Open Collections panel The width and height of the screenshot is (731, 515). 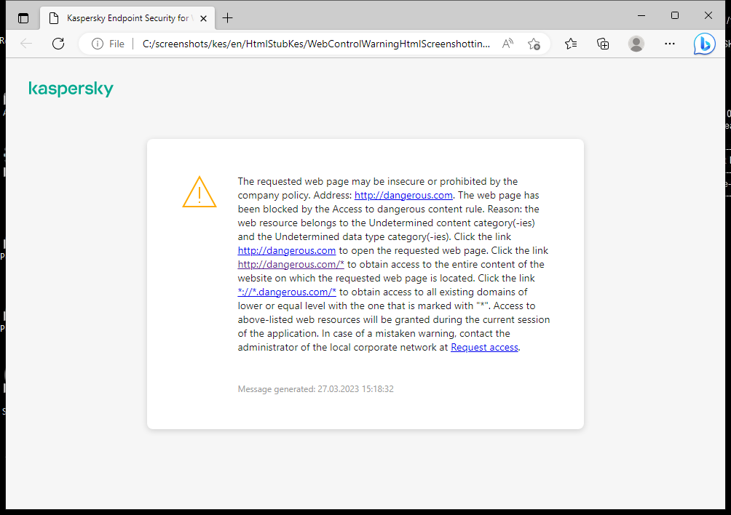click(x=603, y=44)
